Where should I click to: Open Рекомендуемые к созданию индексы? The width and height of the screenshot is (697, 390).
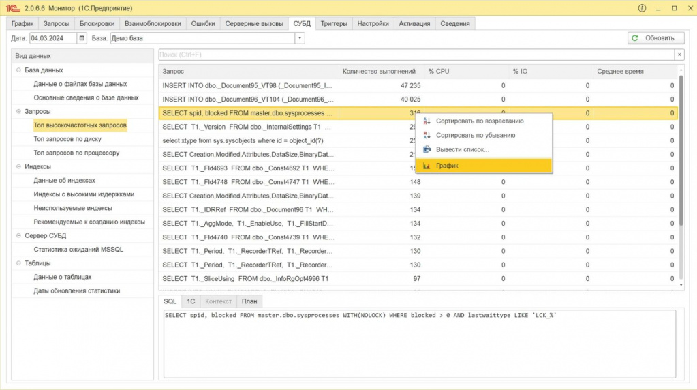pos(89,222)
